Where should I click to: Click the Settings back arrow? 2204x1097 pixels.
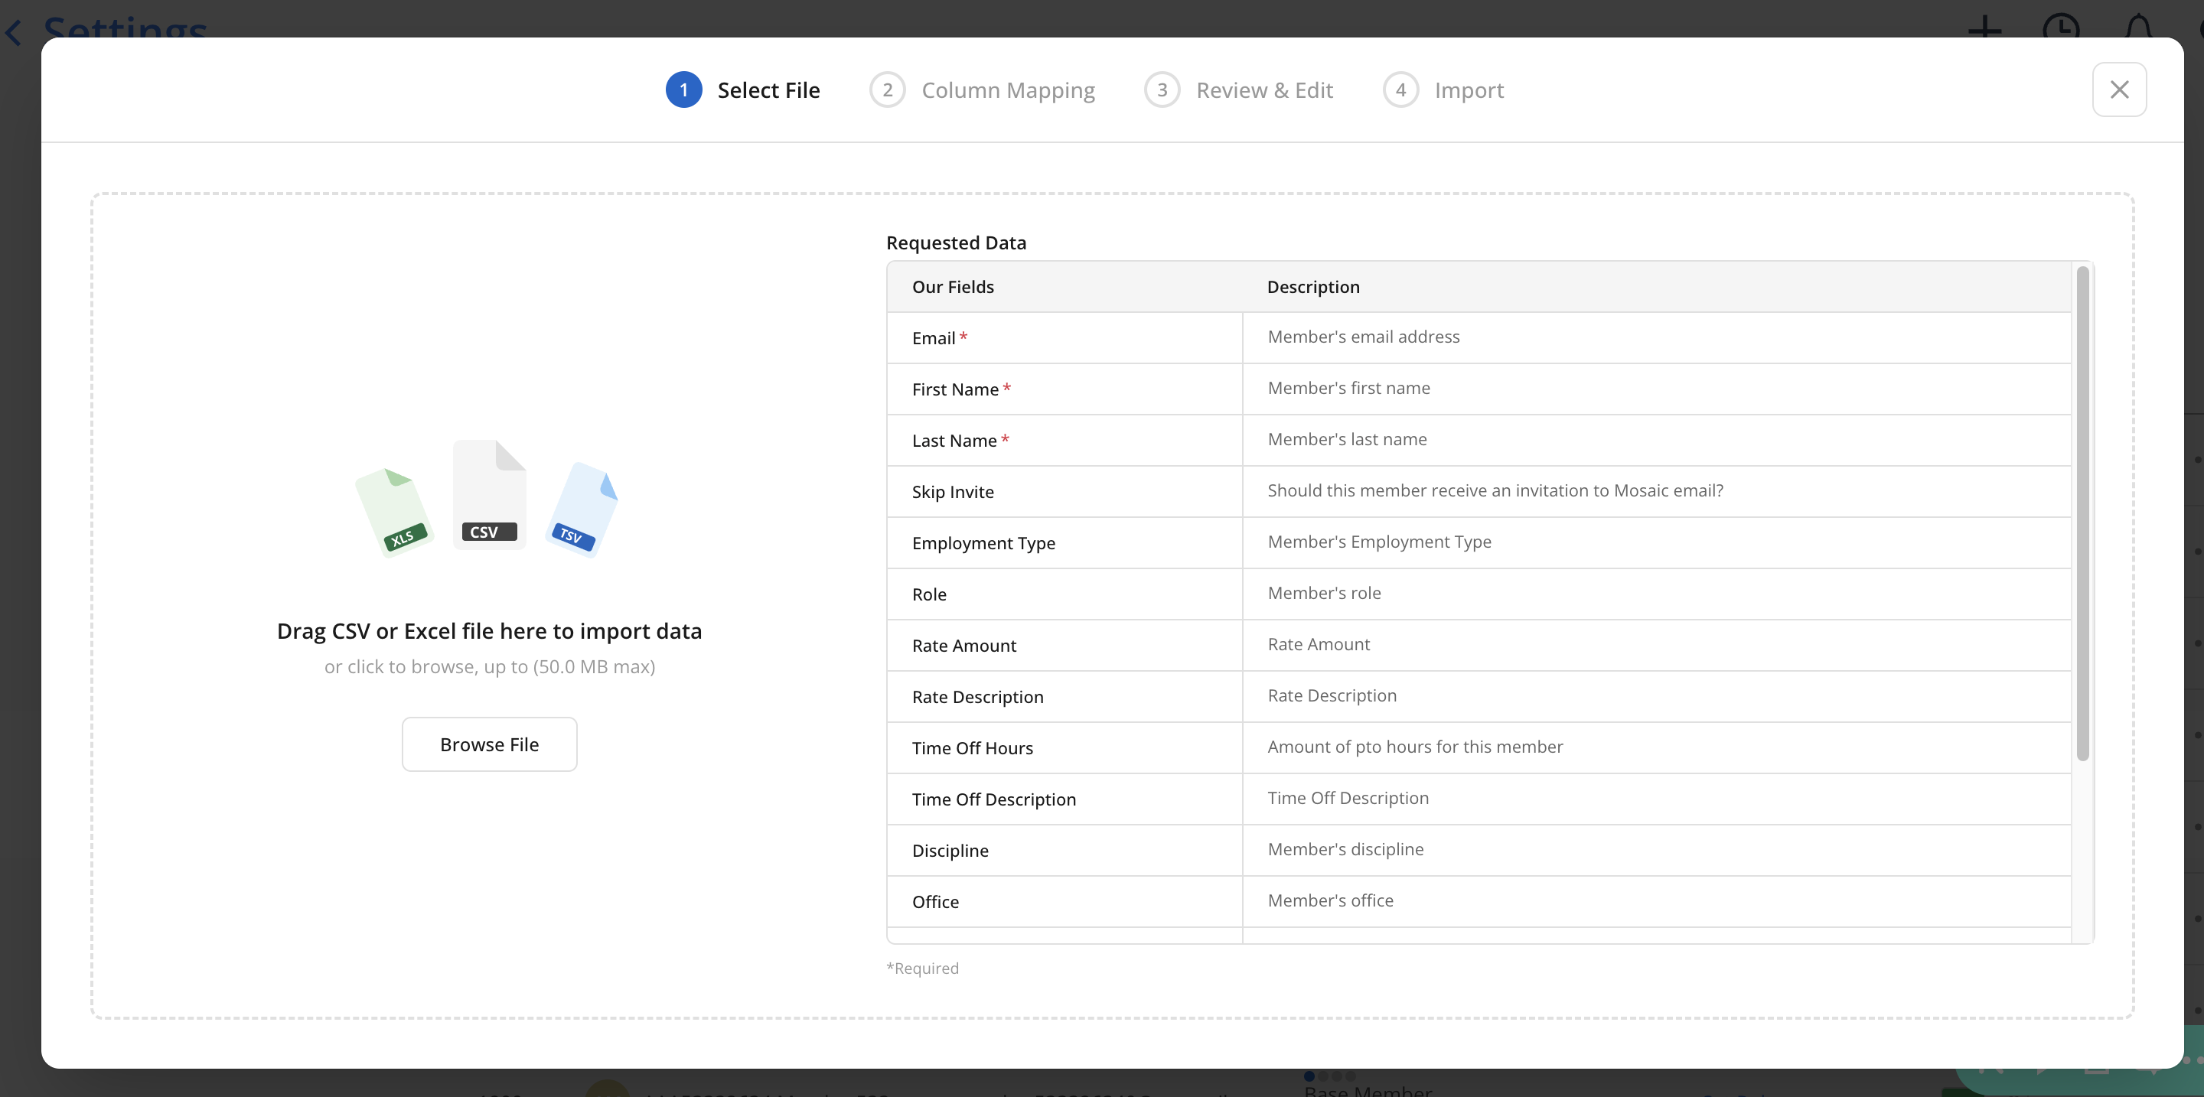tap(14, 32)
